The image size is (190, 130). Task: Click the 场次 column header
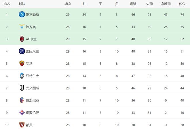point(68,4)
